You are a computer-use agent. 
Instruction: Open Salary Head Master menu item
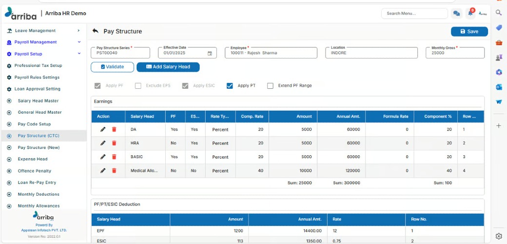click(38, 101)
